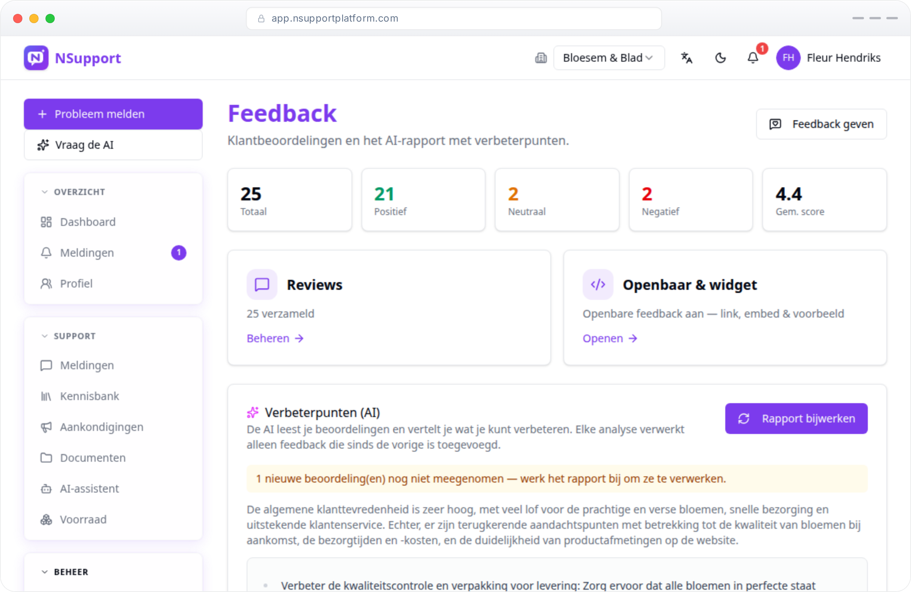Click the Vraag de AI button
This screenshot has width=911, height=592.
point(113,145)
